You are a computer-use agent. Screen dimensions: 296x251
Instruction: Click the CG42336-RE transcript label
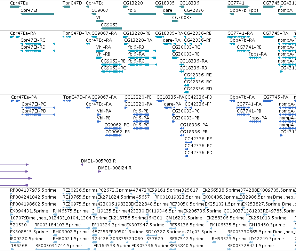[198, 75]
